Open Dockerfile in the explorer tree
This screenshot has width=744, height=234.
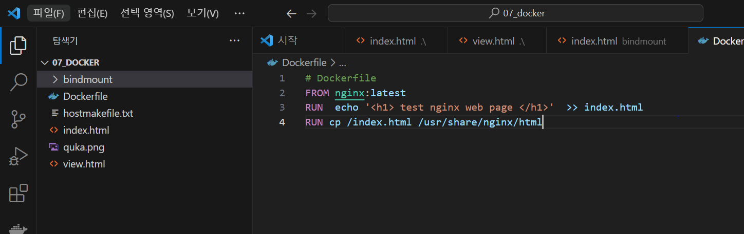(x=144, y=96)
